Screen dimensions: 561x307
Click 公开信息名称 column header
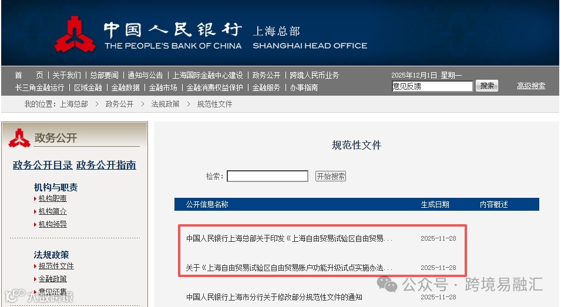207,204
